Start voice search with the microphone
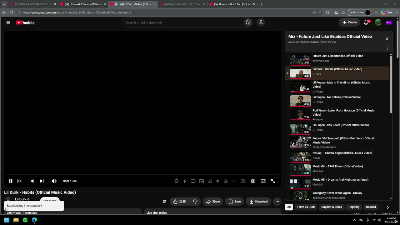 pyautogui.click(x=261, y=22)
